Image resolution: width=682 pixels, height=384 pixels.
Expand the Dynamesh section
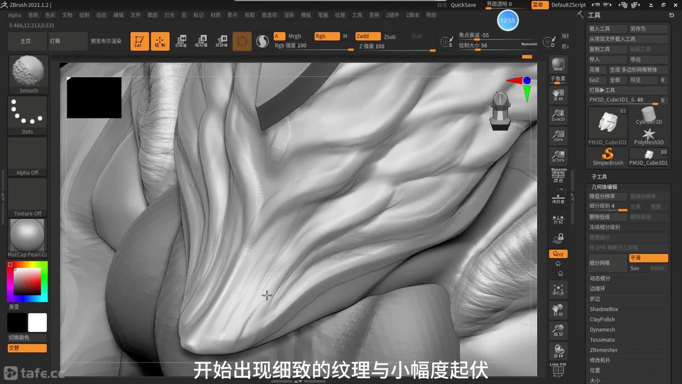click(x=602, y=330)
